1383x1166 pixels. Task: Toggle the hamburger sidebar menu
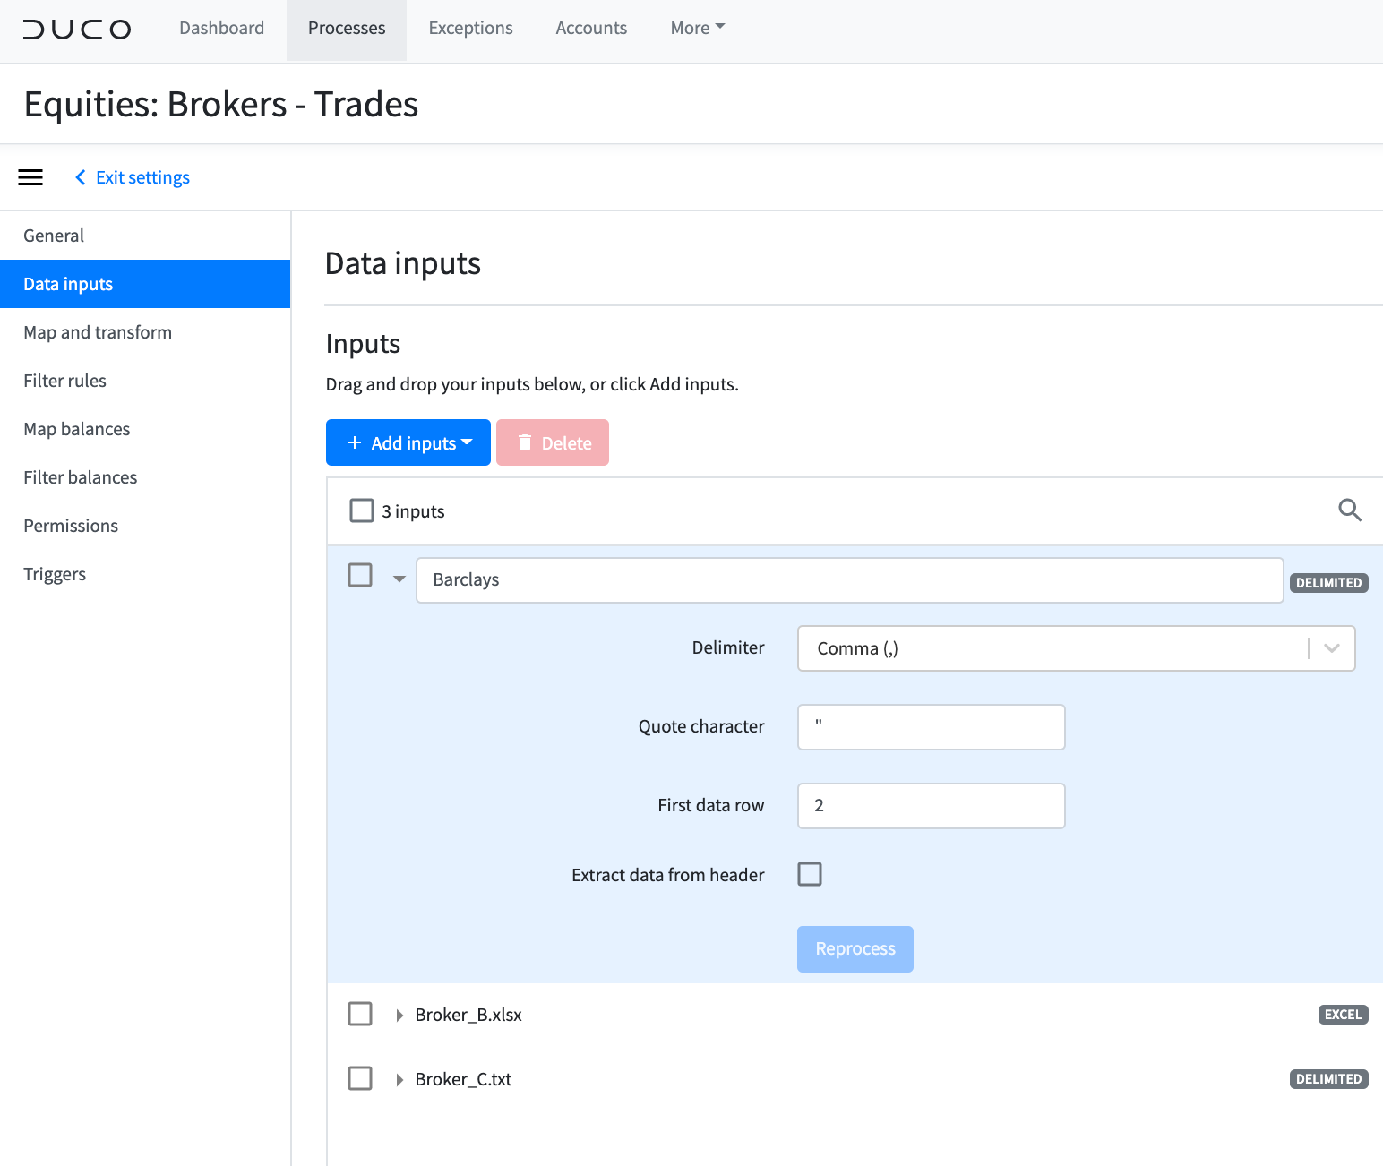tap(30, 177)
